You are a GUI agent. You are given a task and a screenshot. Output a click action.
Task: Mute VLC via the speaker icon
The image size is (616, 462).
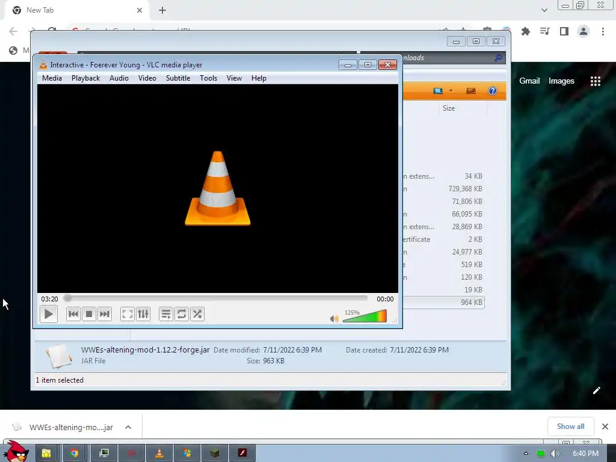(x=334, y=319)
